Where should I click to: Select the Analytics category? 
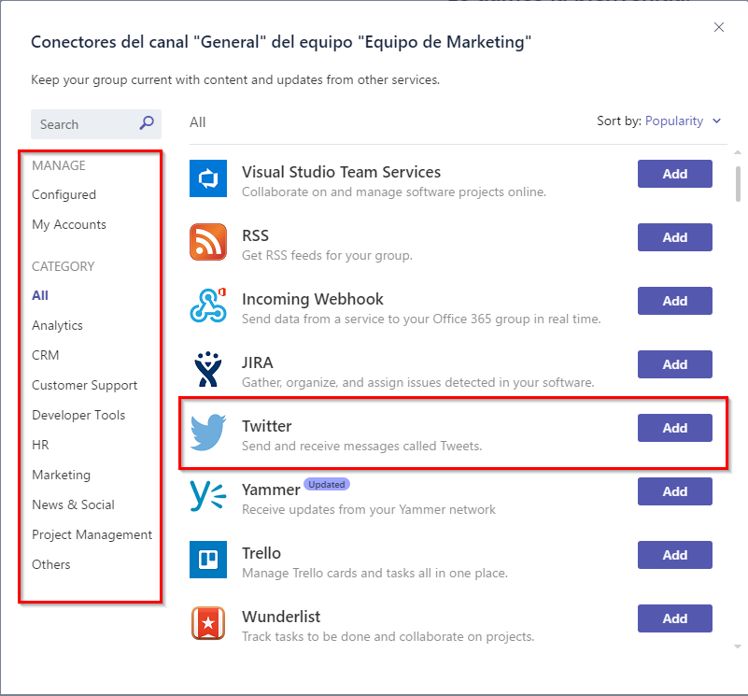[x=57, y=325]
